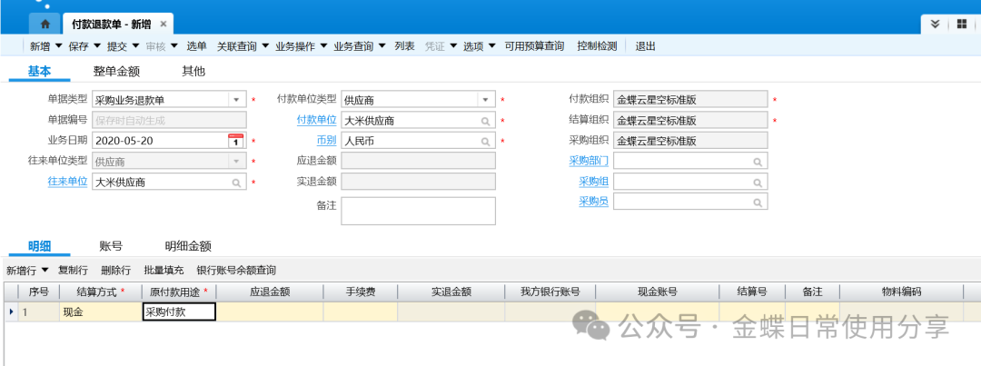Click search icon in 采购员 field
The image size is (981, 366).
click(757, 202)
